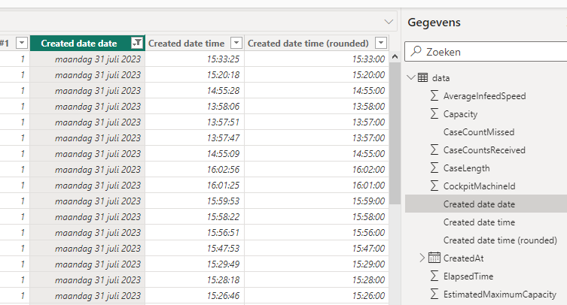The image size is (567, 305).
Task: Select time cell 15:26:46
Action: 195,296
